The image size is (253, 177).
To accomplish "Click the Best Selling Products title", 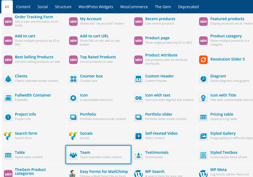I will 34,57.
